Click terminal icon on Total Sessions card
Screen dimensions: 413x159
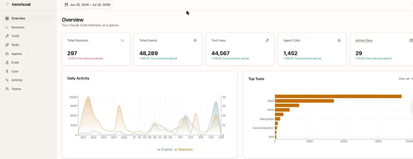click(x=123, y=40)
